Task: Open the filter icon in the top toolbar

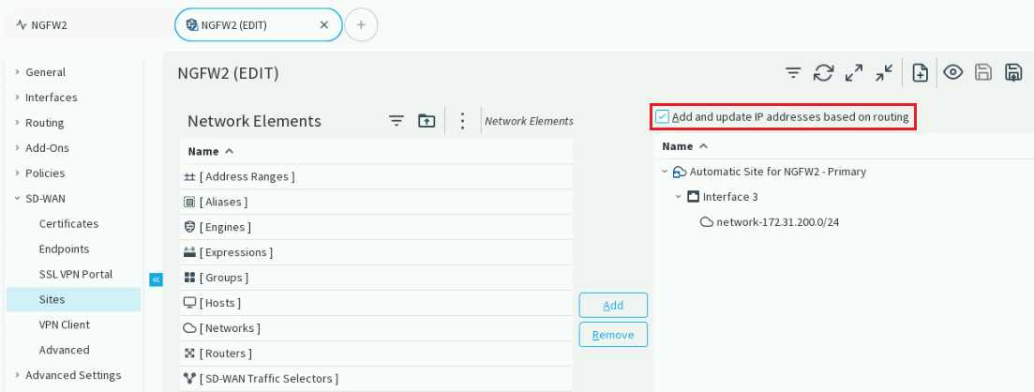Action: pos(793,72)
